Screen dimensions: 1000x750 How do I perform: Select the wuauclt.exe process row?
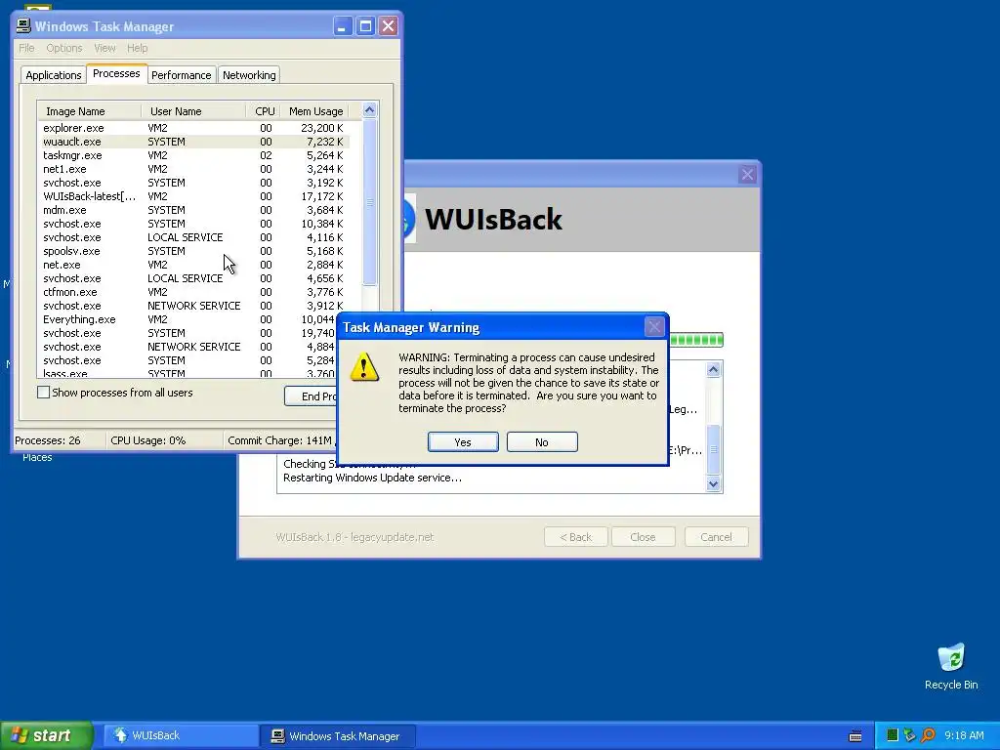click(194, 142)
